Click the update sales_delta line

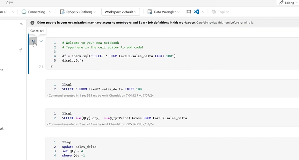pyautogui.click(x=79, y=147)
